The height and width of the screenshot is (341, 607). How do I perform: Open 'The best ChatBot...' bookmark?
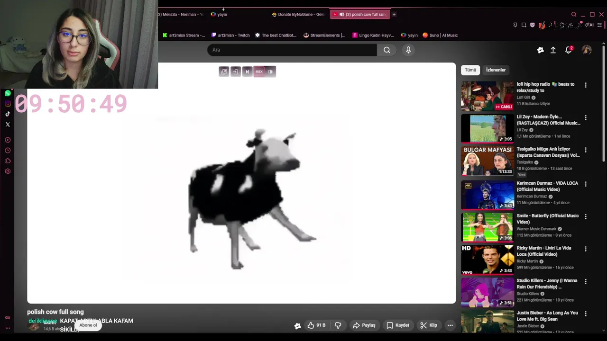[x=276, y=35]
